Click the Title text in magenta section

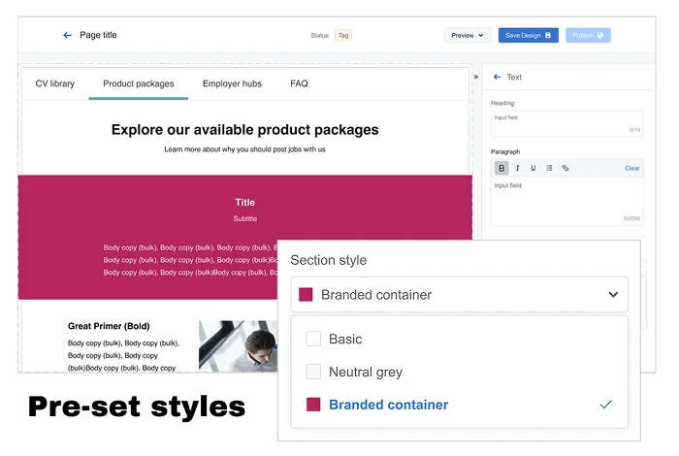click(x=244, y=202)
